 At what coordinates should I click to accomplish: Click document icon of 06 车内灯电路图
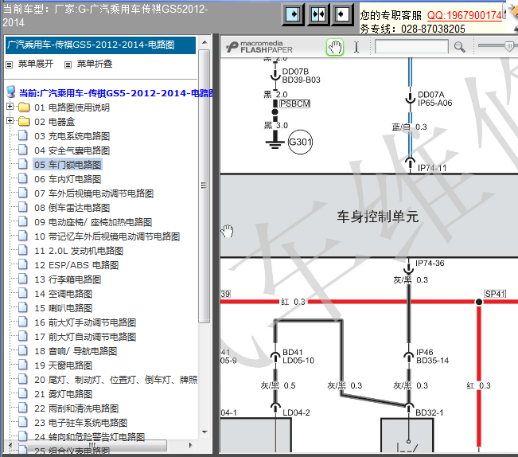pyautogui.click(x=23, y=178)
